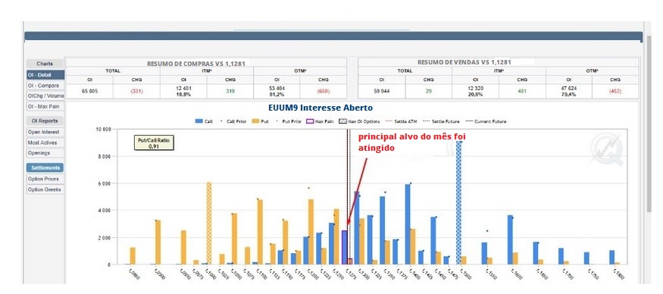Open the Most Actives report
This screenshot has width=663, height=294.
[x=45, y=142]
